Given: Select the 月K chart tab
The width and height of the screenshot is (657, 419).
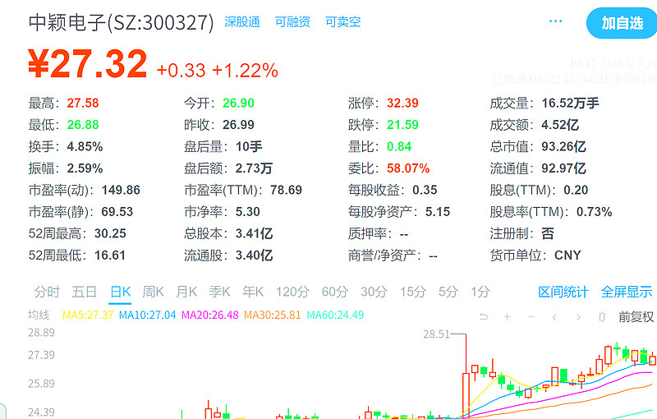Looking at the screenshot, I should click(x=186, y=292).
